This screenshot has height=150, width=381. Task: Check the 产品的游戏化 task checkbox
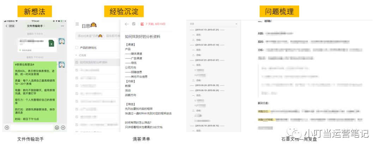pos(77,48)
